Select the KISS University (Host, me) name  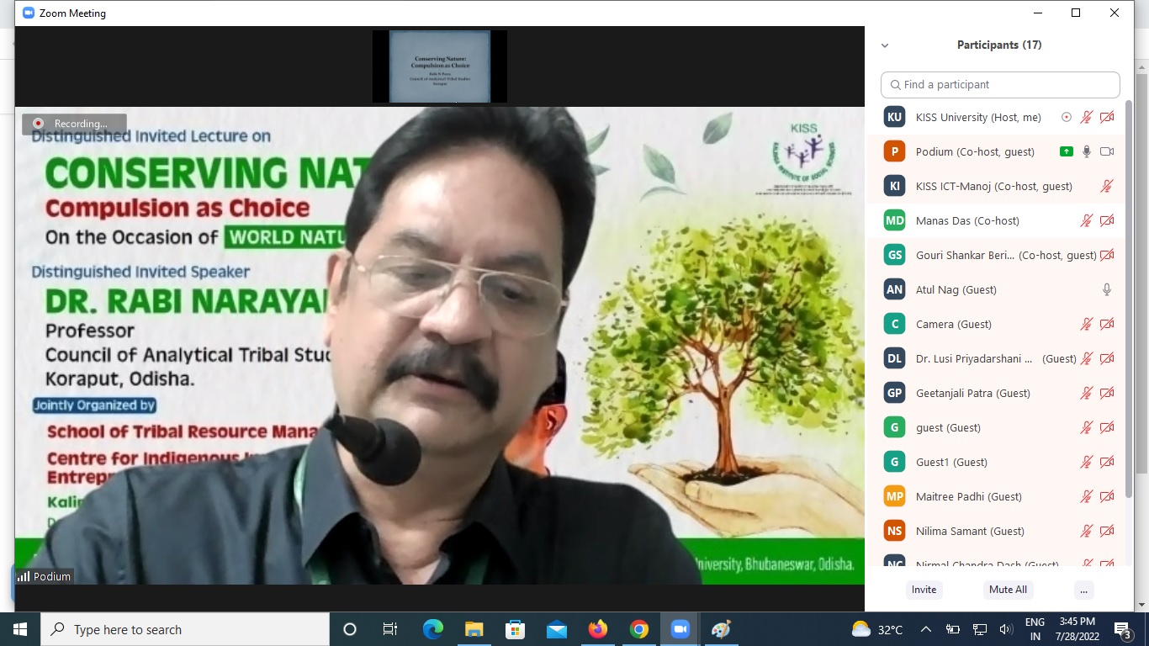pos(978,117)
